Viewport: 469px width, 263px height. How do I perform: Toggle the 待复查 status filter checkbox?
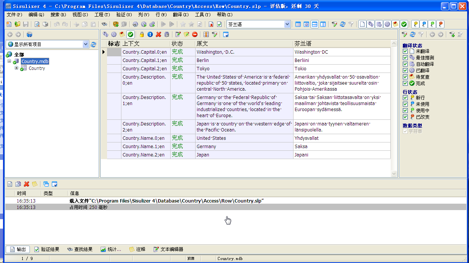tap(405, 77)
